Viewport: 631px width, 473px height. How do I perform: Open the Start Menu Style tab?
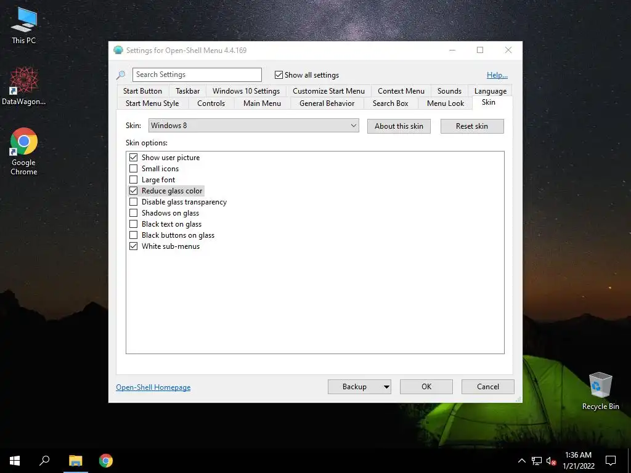click(x=152, y=103)
